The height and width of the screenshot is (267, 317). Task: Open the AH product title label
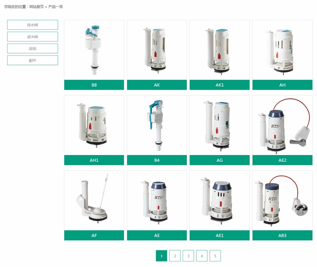click(x=282, y=85)
